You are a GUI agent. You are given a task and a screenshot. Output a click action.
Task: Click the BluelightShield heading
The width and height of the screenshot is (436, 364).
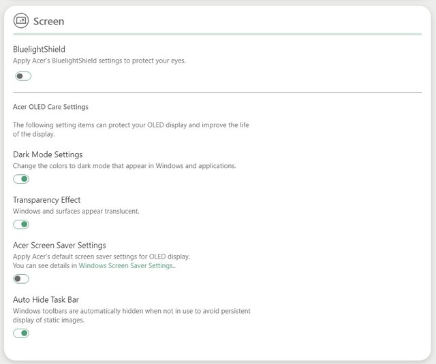pos(40,49)
